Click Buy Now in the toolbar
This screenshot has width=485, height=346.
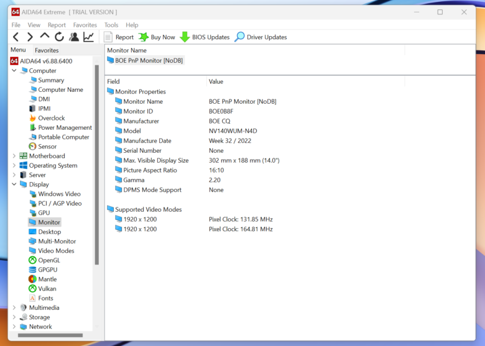pos(157,37)
